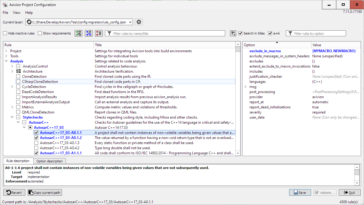
Task: Enable Hide inactive rules checkbox
Action: tap(5, 33)
